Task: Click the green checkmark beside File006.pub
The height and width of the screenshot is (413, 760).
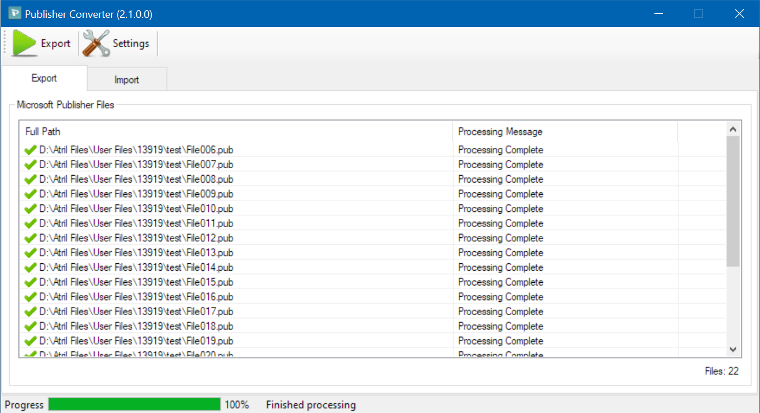Action: pos(31,150)
